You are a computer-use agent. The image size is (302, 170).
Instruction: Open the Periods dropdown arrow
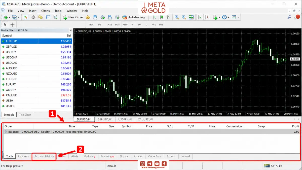click(229, 17)
